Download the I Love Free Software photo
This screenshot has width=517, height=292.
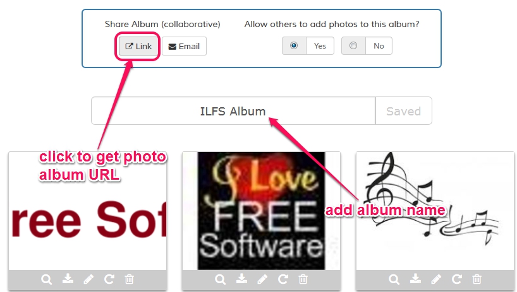point(241,279)
